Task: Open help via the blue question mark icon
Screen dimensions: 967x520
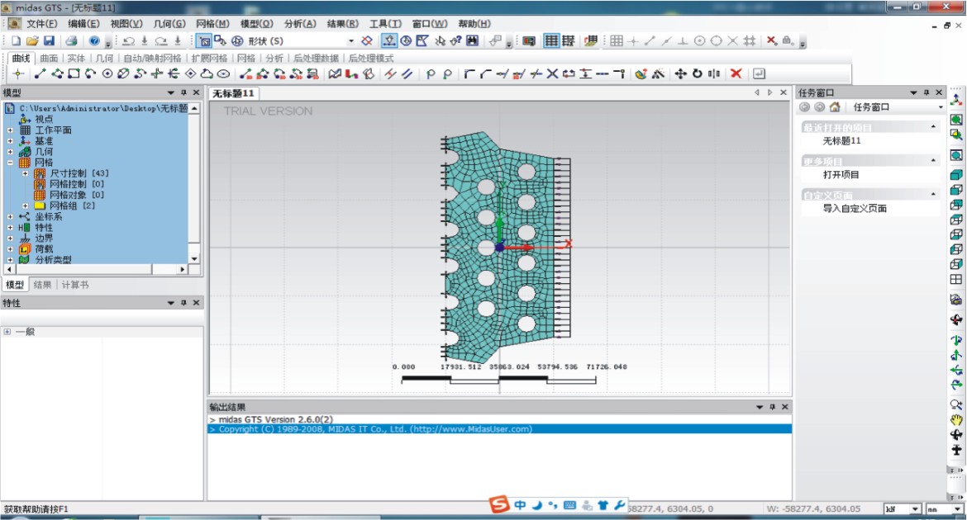Action: tap(93, 40)
